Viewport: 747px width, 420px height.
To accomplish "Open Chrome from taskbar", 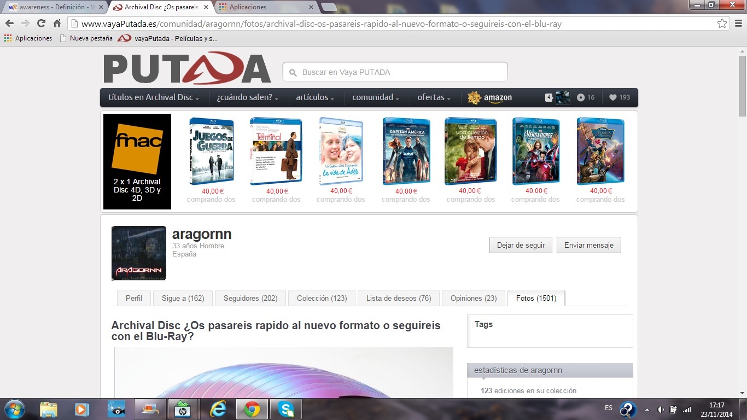I will pos(252,409).
